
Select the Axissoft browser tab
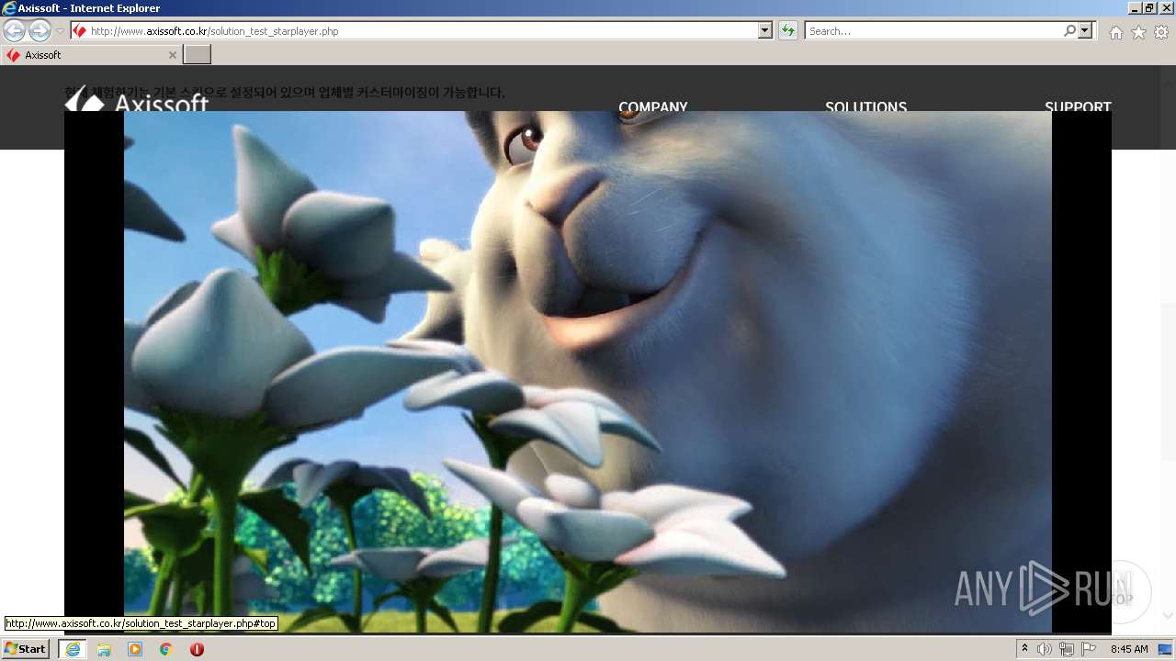click(90, 55)
